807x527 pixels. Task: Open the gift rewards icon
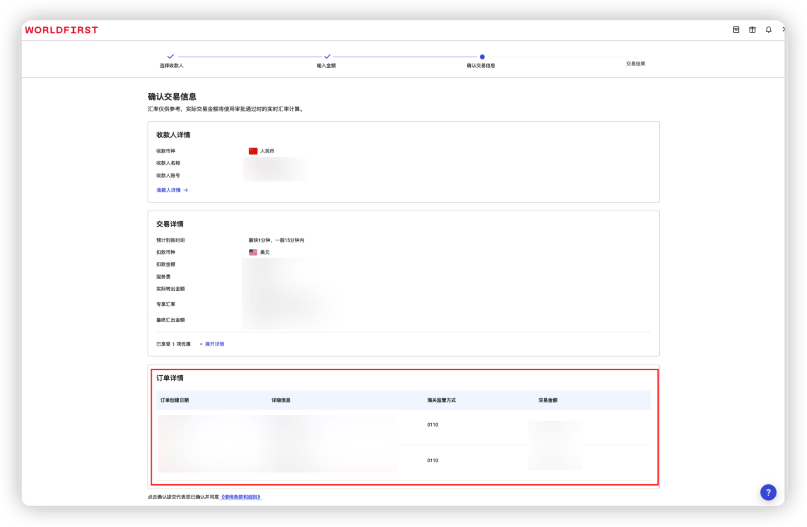pos(752,30)
